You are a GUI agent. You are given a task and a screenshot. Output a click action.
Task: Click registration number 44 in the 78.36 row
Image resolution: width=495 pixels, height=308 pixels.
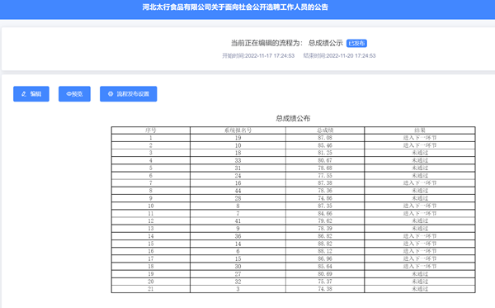238,191
